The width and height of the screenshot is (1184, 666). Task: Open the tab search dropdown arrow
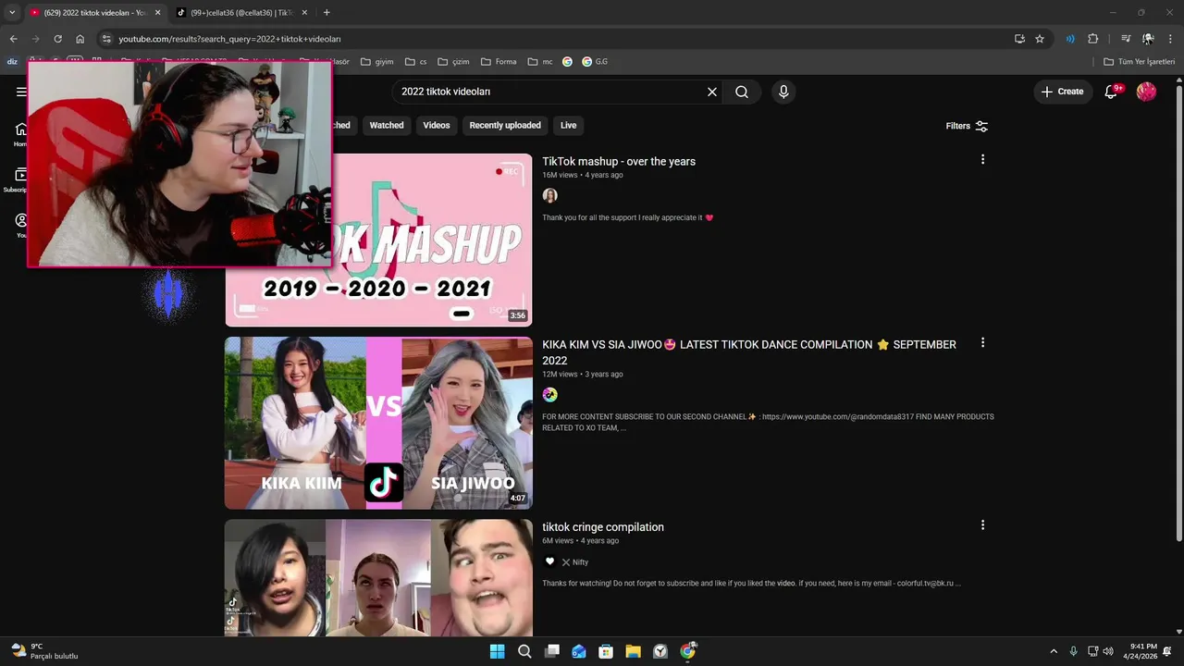tap(12, 12)
